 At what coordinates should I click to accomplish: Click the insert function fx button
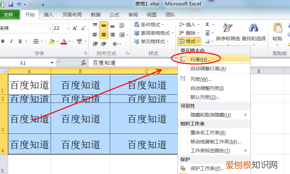point(84,63)
